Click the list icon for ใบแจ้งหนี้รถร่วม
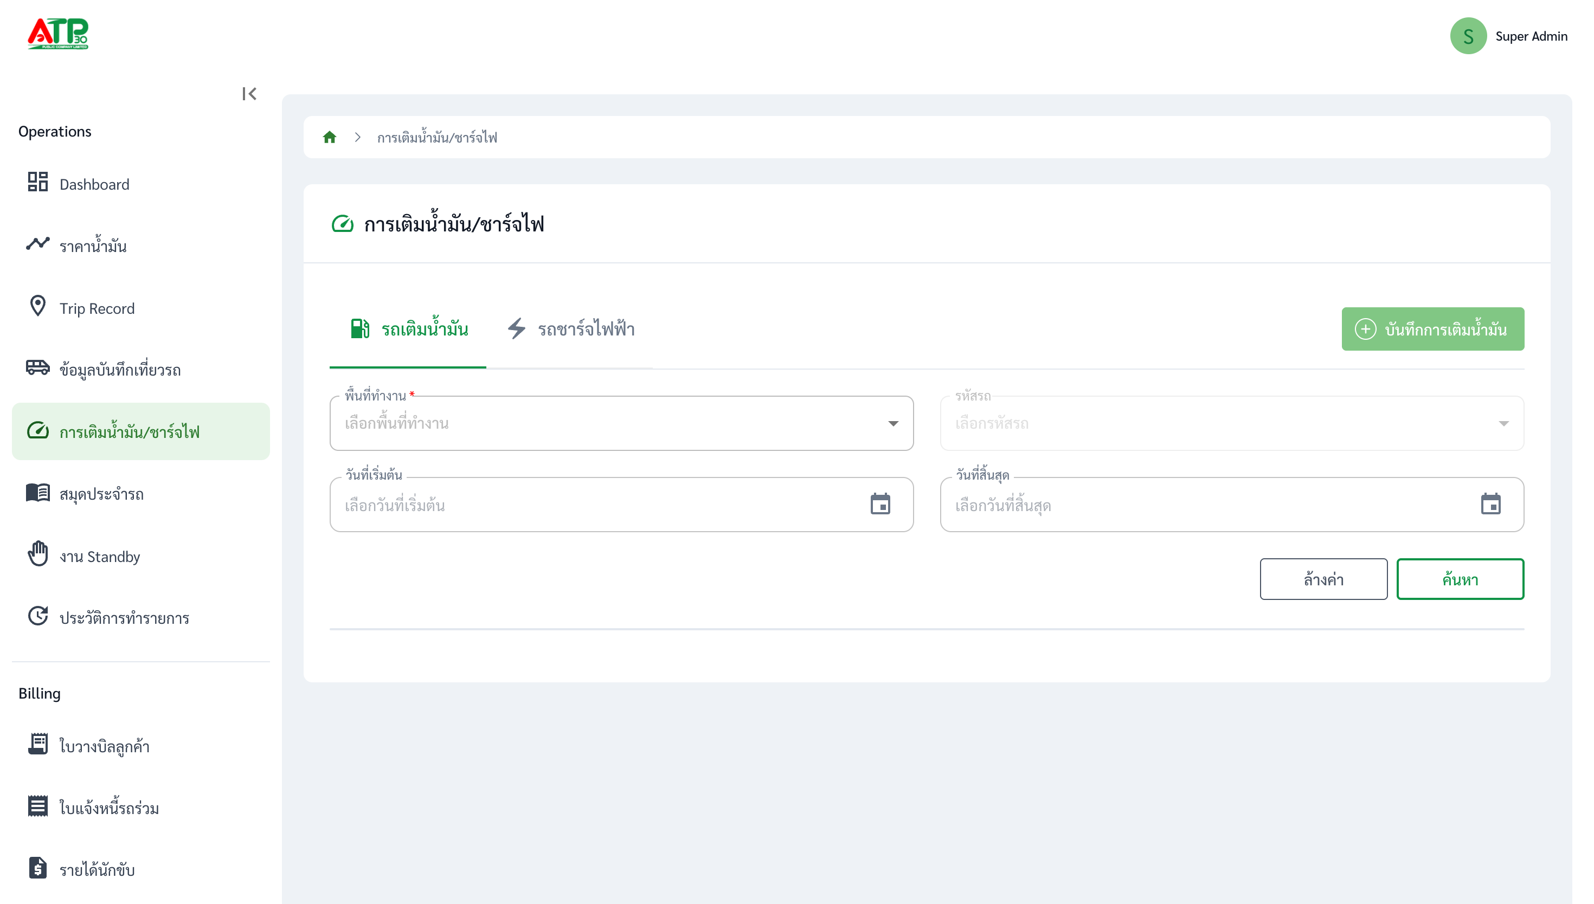1594x904 pixels. pos(38,806)
